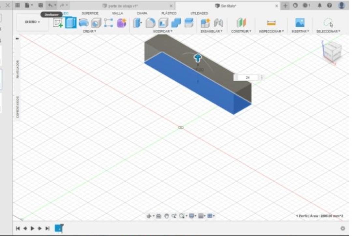Click the blue extrude distance arrow
The image size is (352, 236).
(198, 58)
